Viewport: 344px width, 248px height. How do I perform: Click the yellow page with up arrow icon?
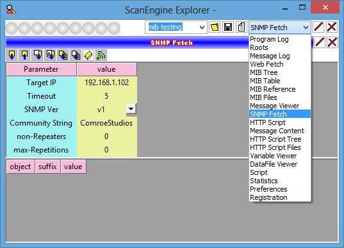24,55
